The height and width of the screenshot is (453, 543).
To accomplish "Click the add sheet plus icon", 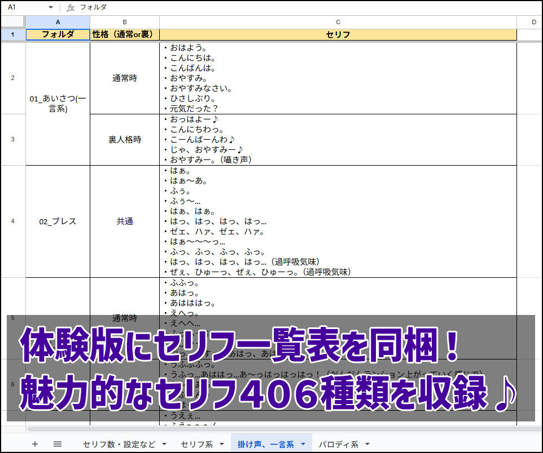I will [x=35, y=444].
